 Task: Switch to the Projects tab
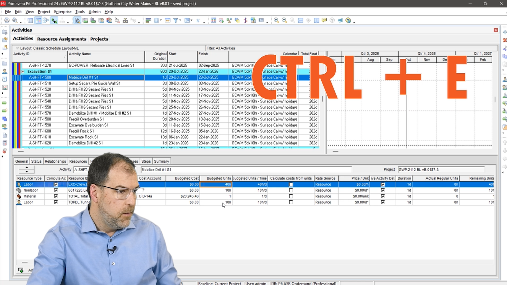(99, 39)
